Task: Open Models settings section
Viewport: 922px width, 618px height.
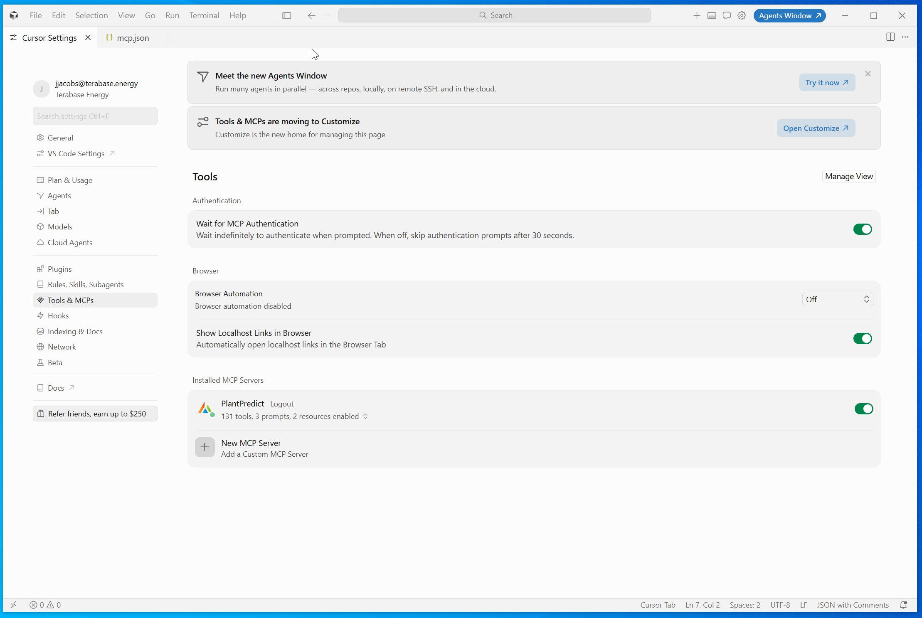Action: (95, 227)
